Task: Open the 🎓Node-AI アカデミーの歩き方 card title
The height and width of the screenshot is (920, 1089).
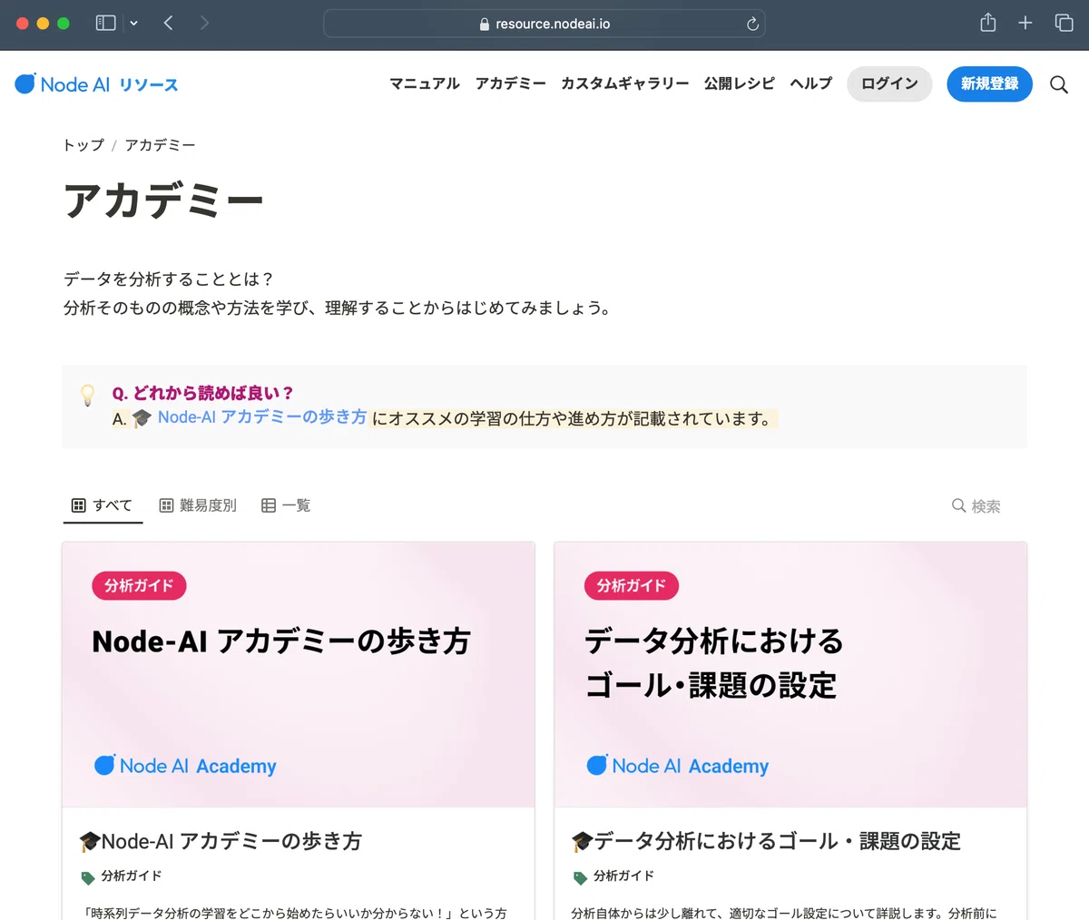Action: [221, 841]
